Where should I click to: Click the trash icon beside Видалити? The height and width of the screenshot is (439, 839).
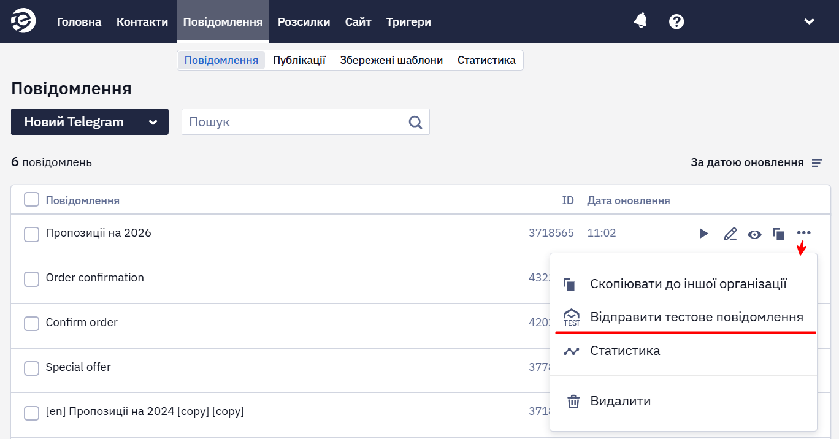point(573,402)
